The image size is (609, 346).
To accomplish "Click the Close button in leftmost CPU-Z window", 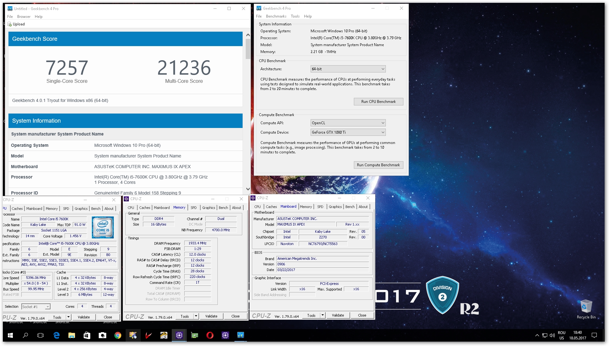I will [x=108, y=317].
